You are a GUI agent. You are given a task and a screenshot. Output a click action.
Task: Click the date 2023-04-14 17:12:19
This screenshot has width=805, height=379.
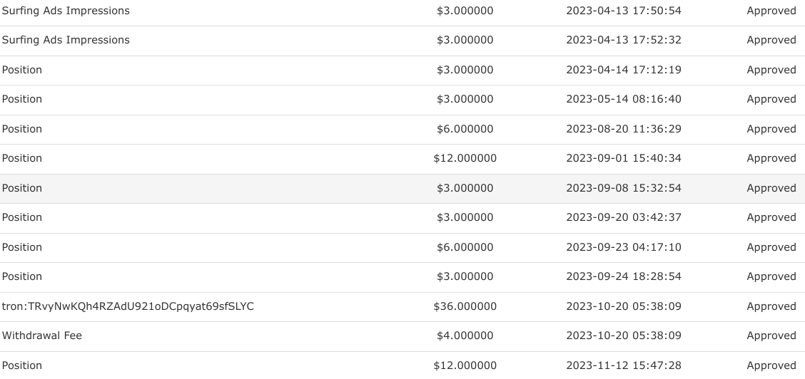point(623,70)
